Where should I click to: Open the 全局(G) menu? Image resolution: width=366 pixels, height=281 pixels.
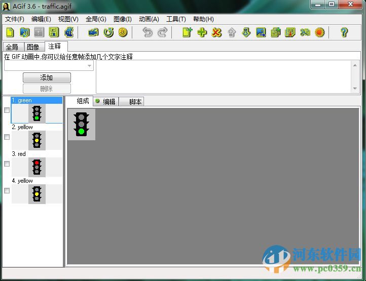96,19
